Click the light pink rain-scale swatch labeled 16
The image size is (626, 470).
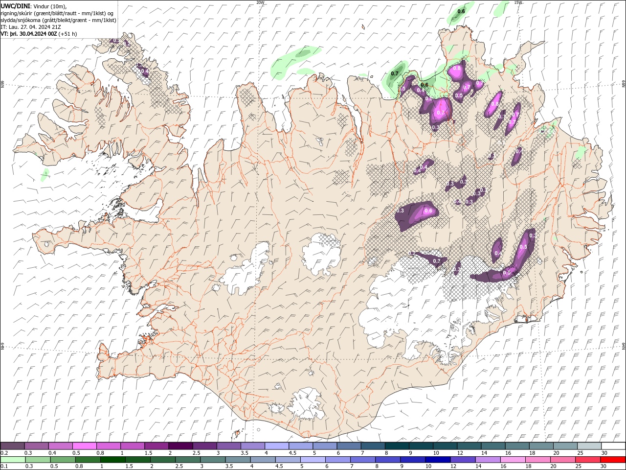[x=512, y=460]
